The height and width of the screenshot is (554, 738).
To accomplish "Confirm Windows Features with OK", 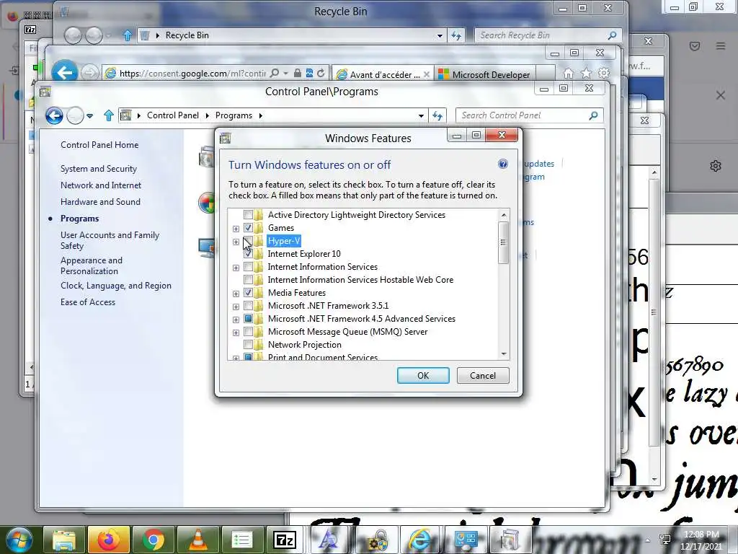I will click(423, 375).
